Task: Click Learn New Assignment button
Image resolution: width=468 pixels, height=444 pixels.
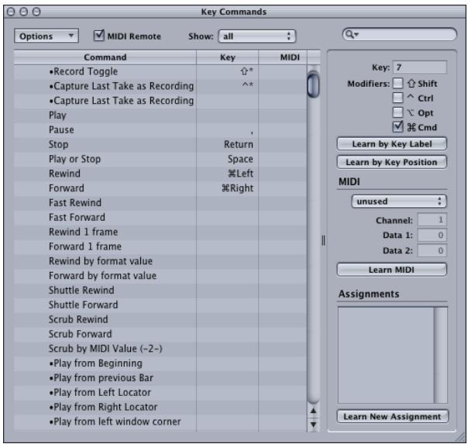Action: (393, 417)
